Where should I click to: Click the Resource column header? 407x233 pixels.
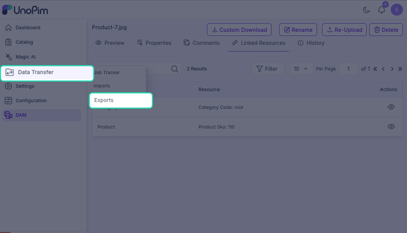[209, 89]
